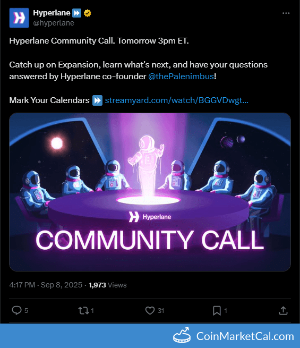The width and height of the screenshot is (300, 348).
Task: Click the CoinMarketCal logo icon
Action: 182,335
